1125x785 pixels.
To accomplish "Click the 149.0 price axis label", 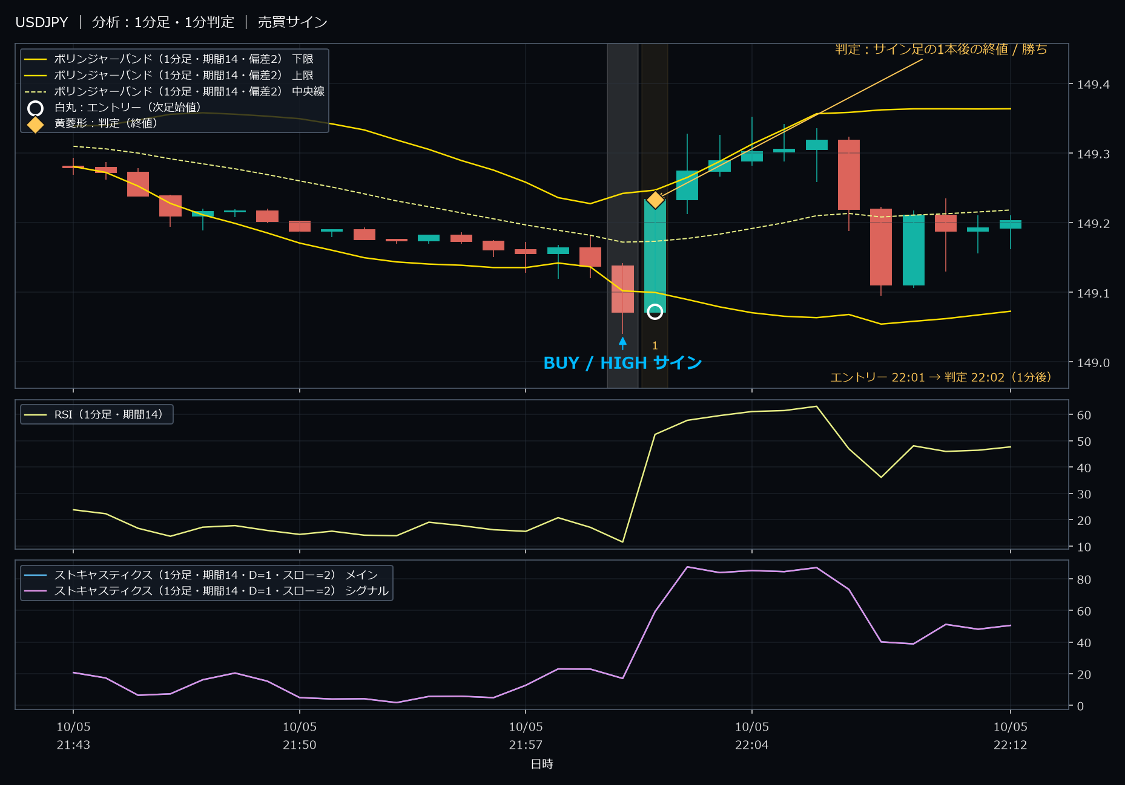I will pos(1093,363).
